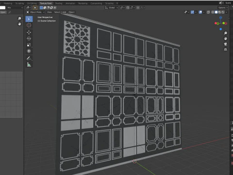The image size is (233, 175).
Task: Open the Select menu
Action: [57, 12]
